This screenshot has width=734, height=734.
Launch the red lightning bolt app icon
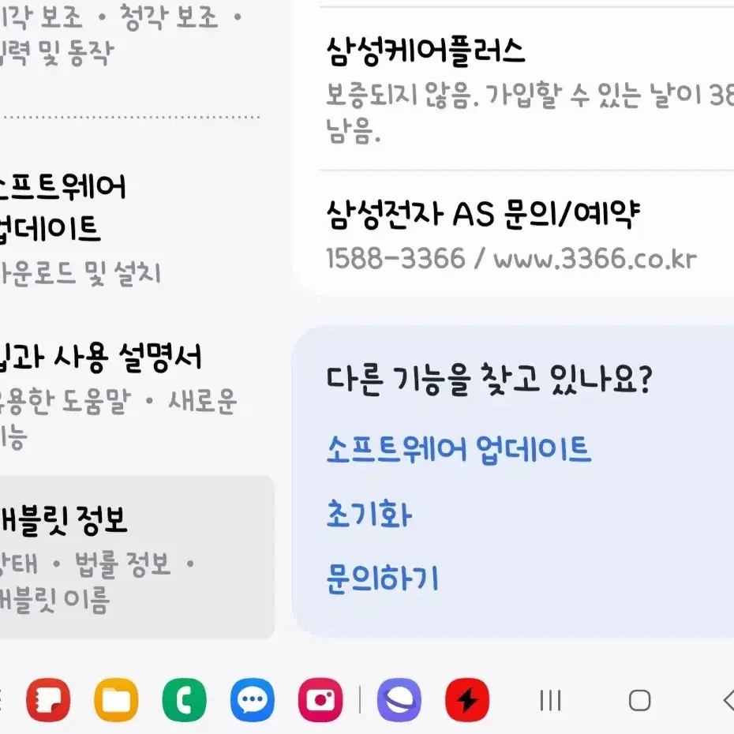(467, 700)
